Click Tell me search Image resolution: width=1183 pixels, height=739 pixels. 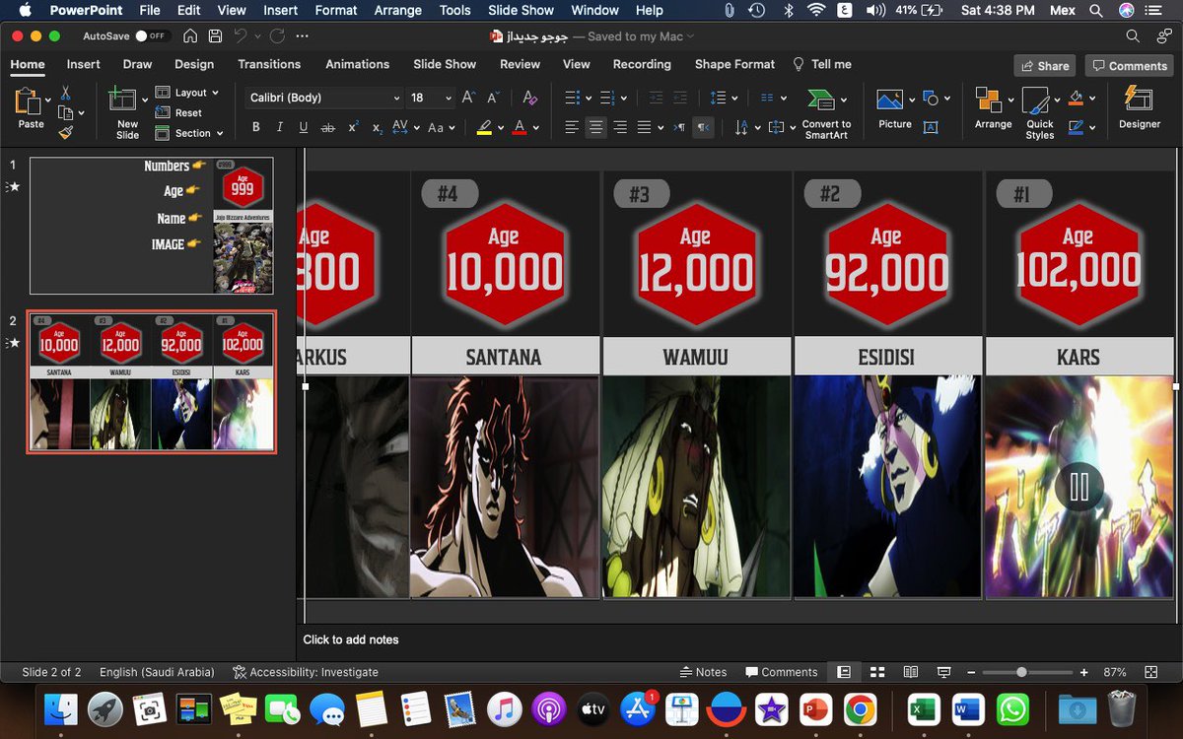[822, 64]
